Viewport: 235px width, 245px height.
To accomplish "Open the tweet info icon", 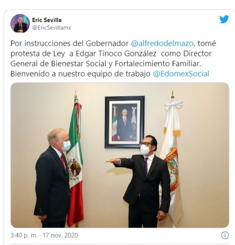I will point(225,235).
